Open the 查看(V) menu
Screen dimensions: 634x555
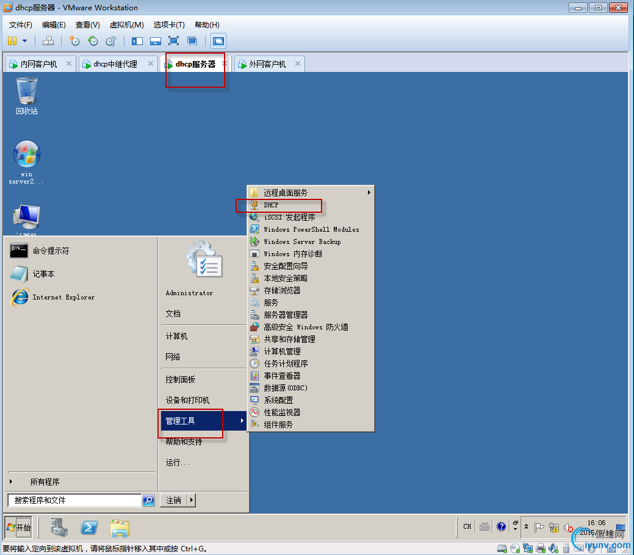tap(87, 25)
